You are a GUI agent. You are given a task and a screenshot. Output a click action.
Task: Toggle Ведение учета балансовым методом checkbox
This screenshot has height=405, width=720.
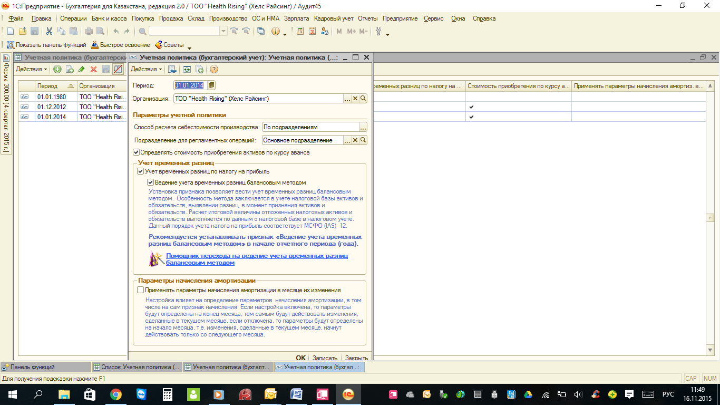coord(151,182)
